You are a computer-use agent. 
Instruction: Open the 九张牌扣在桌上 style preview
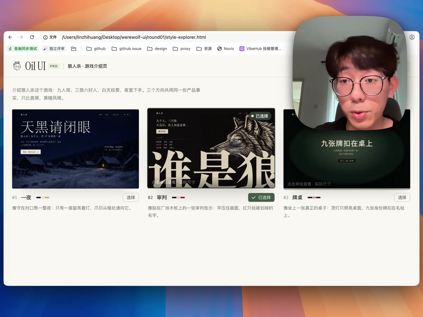click(x=347, y=149)
